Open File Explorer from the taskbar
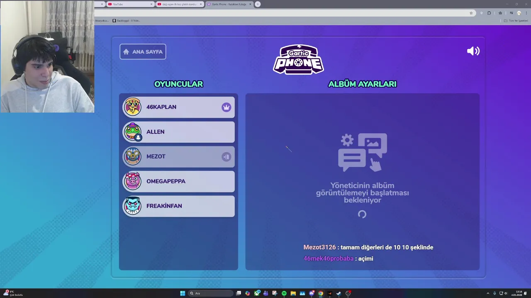 click(x=293, y=293)
